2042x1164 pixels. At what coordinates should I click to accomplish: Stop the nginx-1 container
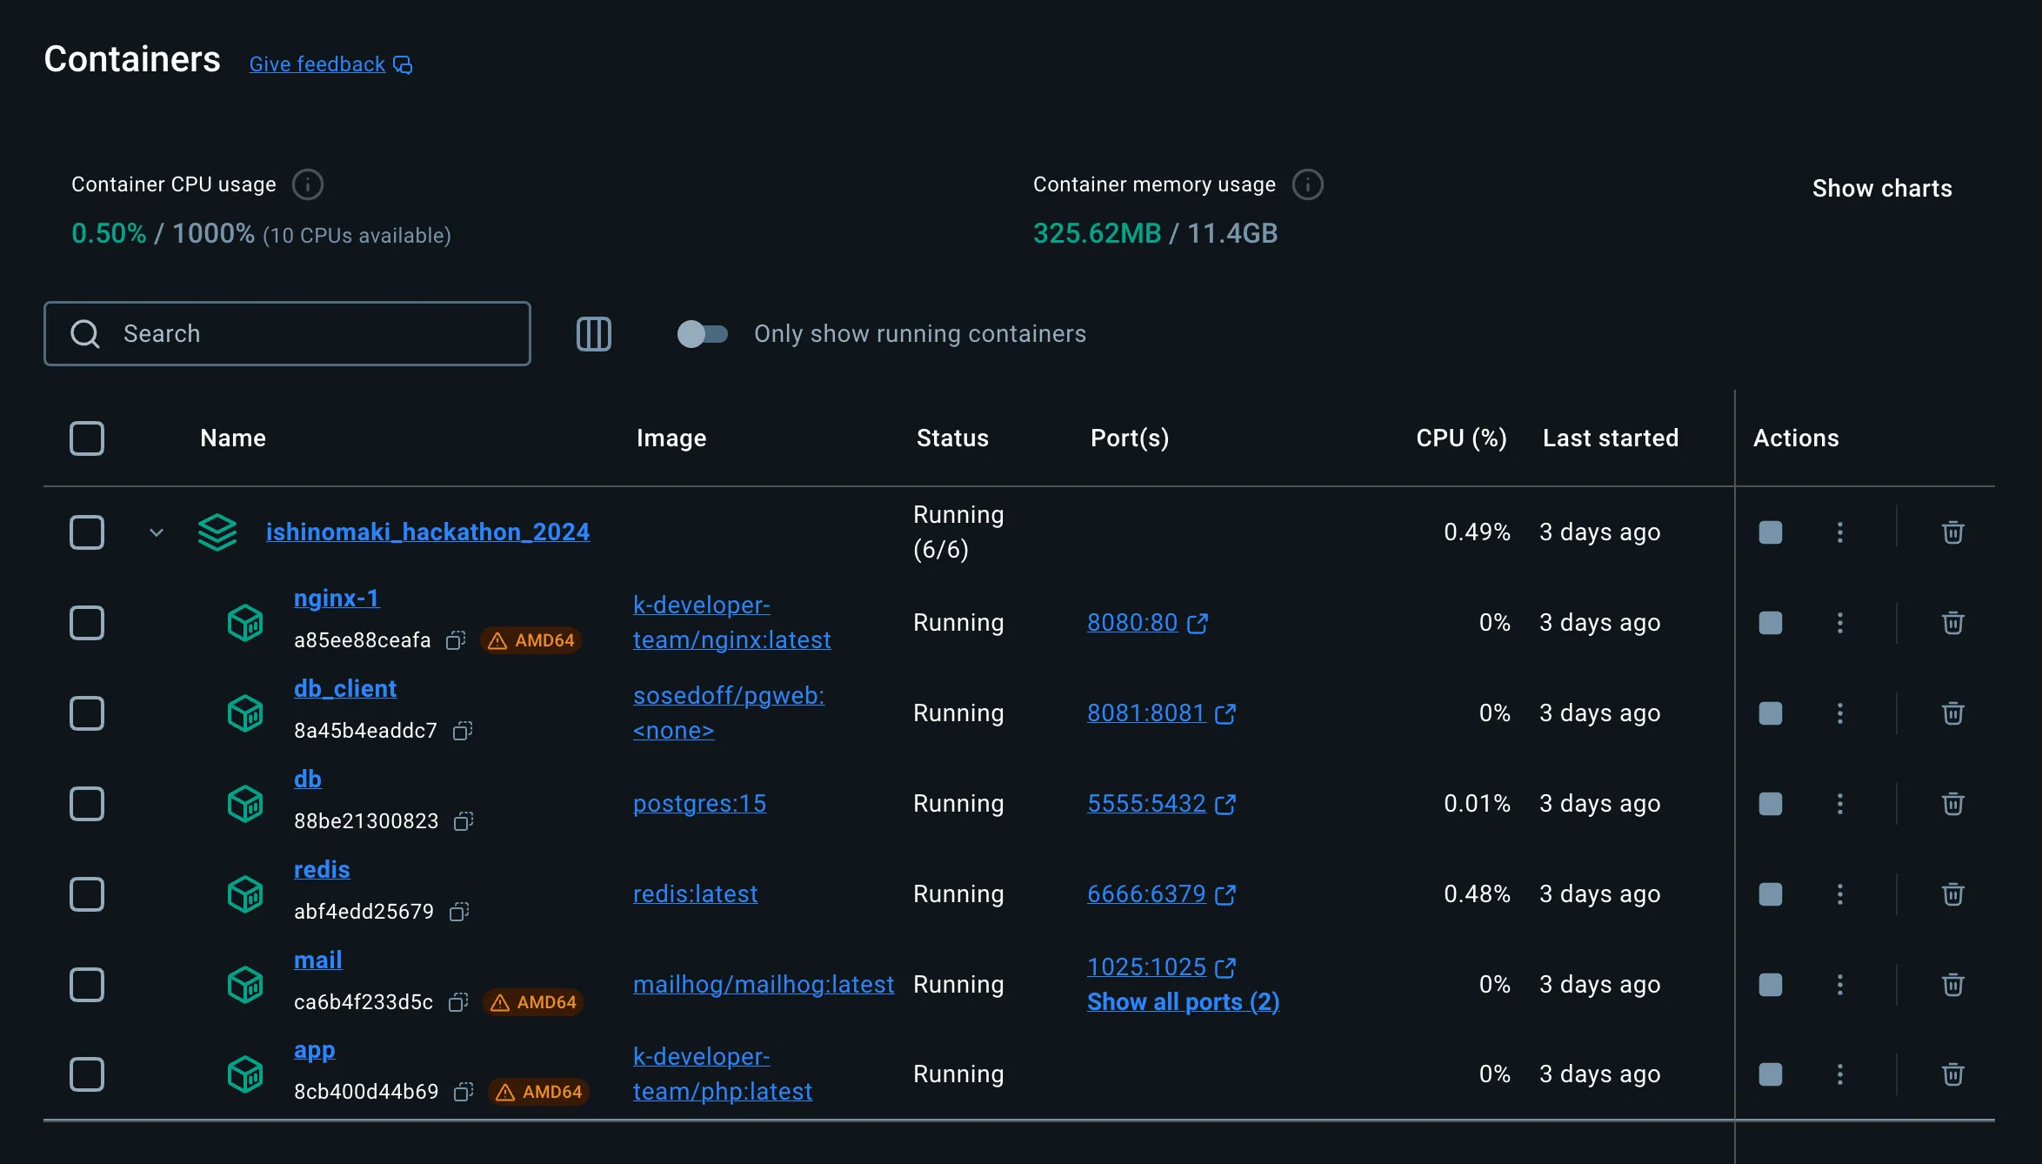pos(1770,623)
